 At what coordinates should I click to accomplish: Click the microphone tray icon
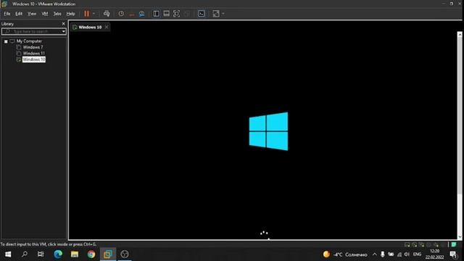coord(383,254)
